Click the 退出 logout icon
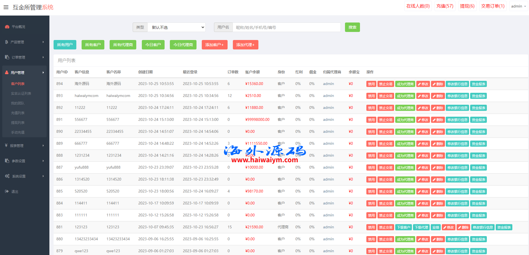 pyautogui.click(x=7, y=191)
